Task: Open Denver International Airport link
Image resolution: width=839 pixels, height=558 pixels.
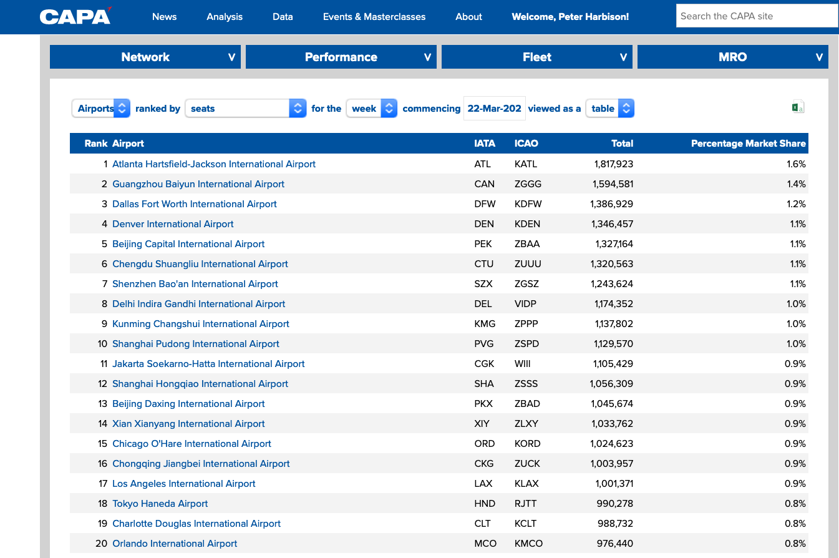Action: (173, 224)
